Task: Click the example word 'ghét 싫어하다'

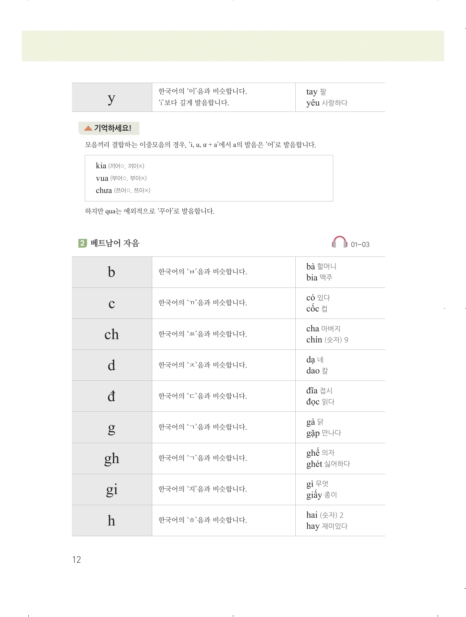Action: tap(328, 464)
